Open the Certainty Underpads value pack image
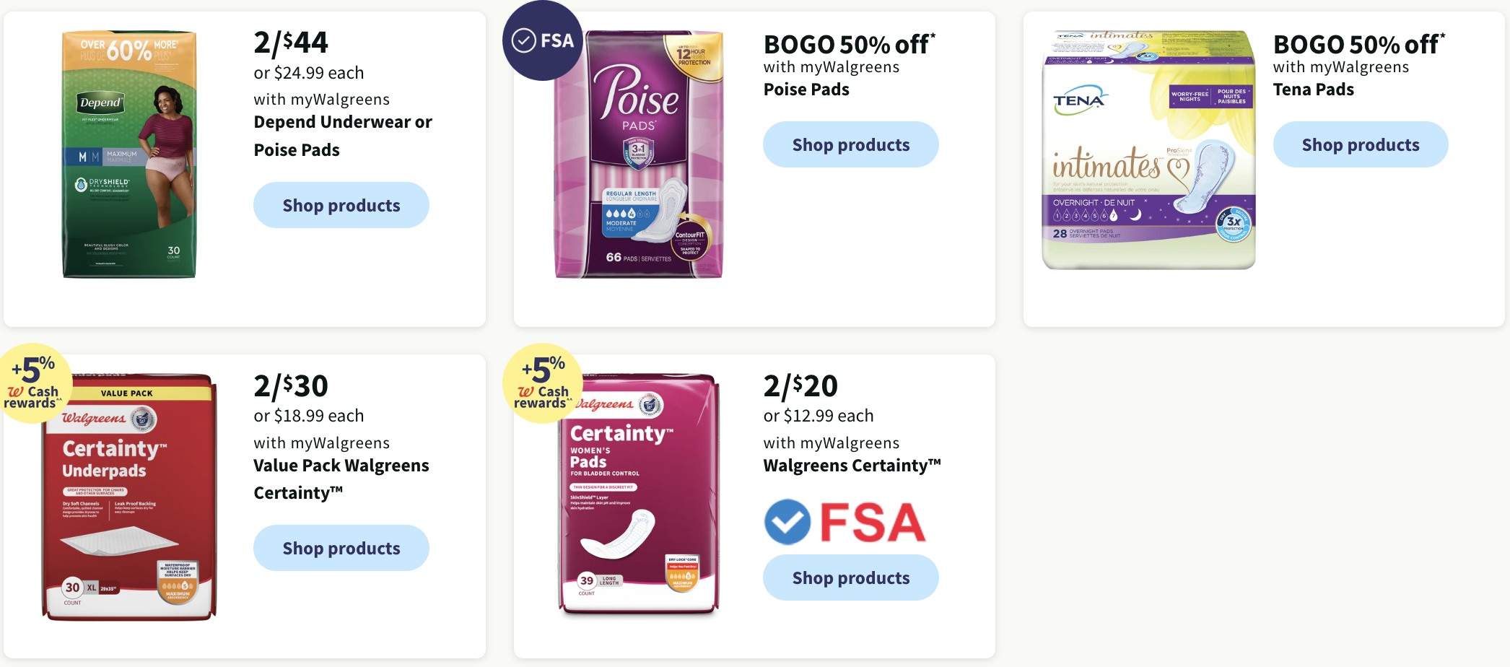1510x667 pixels. (x=129, y=497)
